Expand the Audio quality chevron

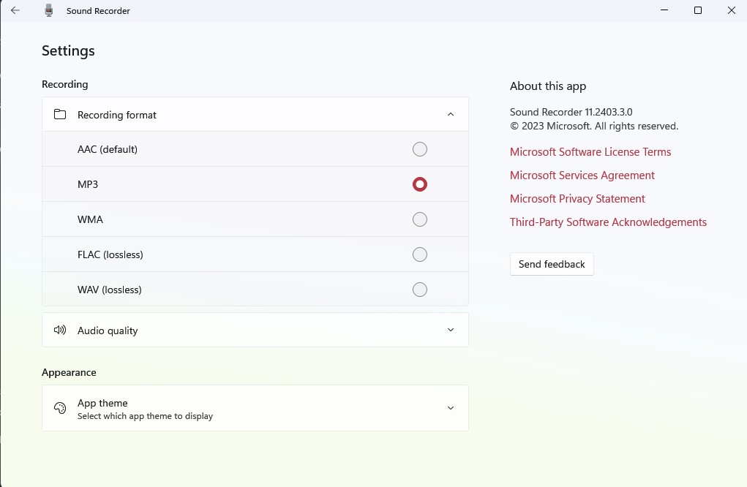(451, 330)
